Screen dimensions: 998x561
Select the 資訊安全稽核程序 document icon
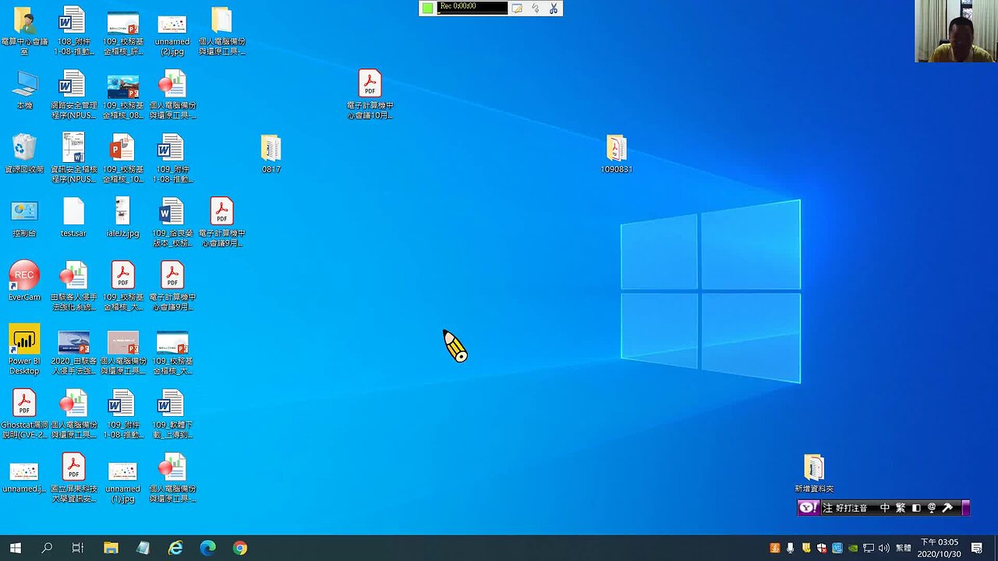tap(73, 157)
